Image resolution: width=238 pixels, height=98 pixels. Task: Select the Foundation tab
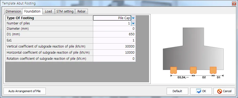(x=32, y=11)
